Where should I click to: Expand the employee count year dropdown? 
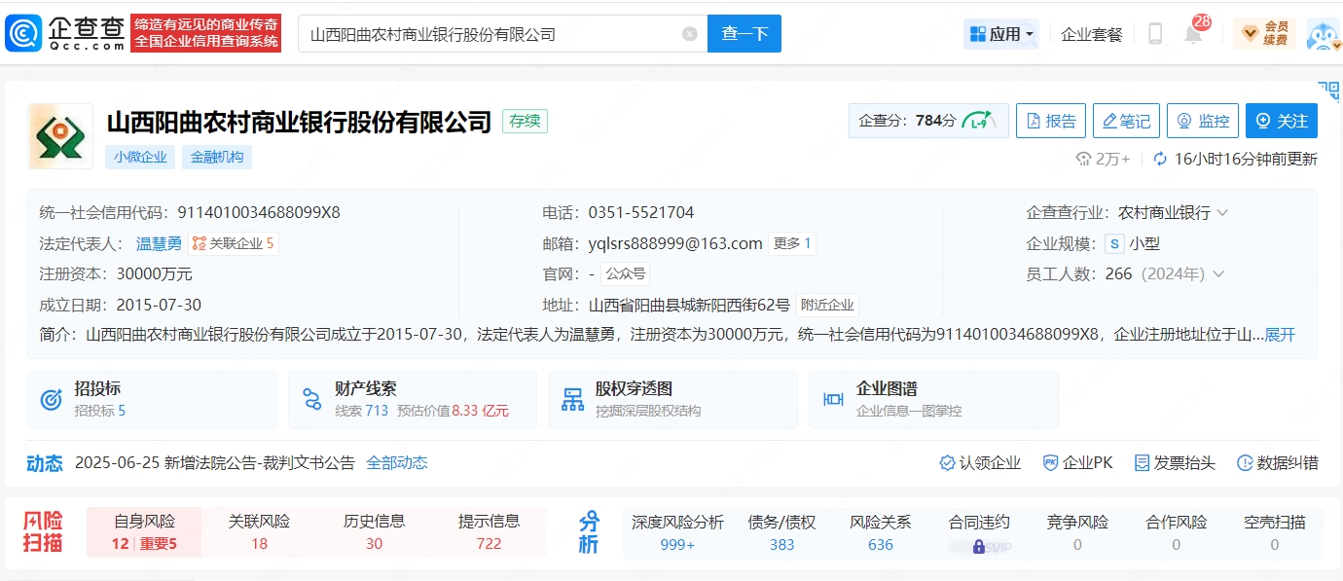[x=1217, y=274]
